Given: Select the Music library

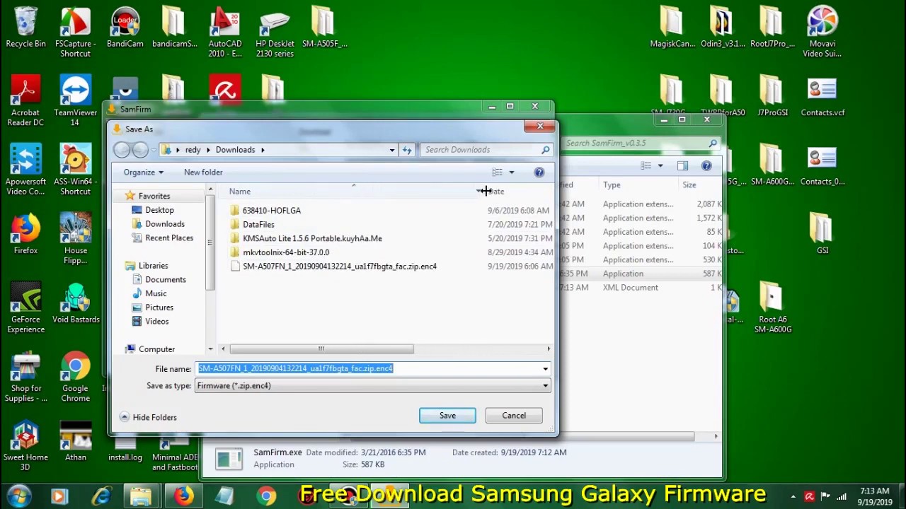Looking at the screenshot, I should click(156, 293).
